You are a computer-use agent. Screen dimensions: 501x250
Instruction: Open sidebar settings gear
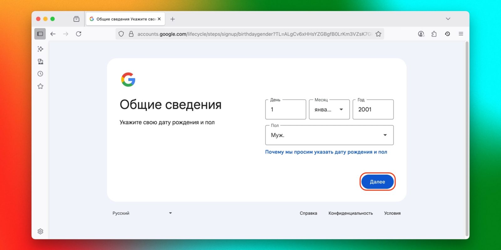40,231
